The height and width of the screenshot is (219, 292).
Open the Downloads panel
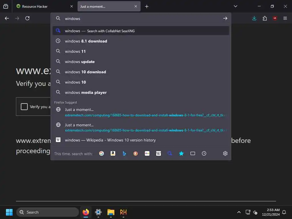(x=254, y=18)
